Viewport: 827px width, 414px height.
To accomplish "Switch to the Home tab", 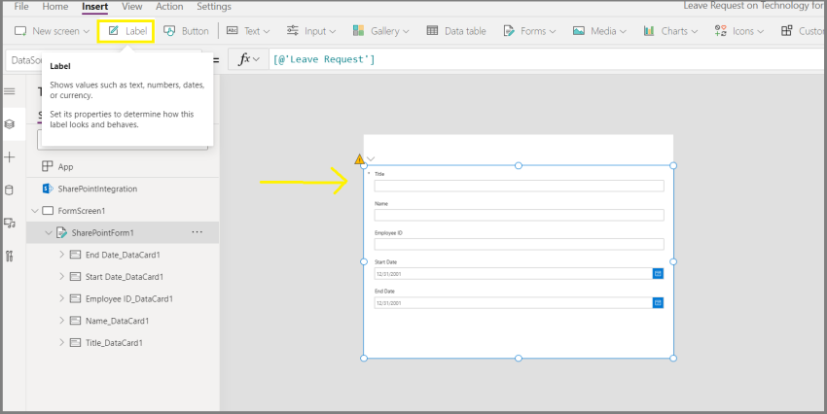I will (54, 7).
